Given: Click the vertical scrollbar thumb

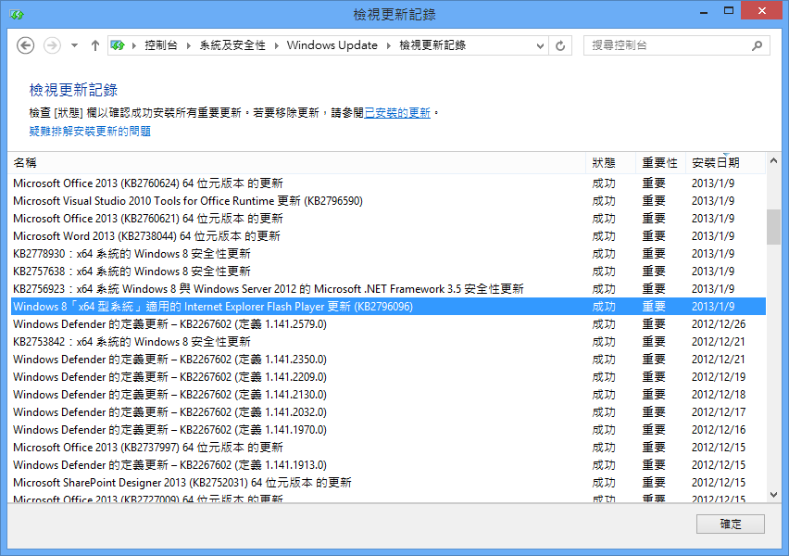Looking at the screenshot, I should (x=772, y=227).
